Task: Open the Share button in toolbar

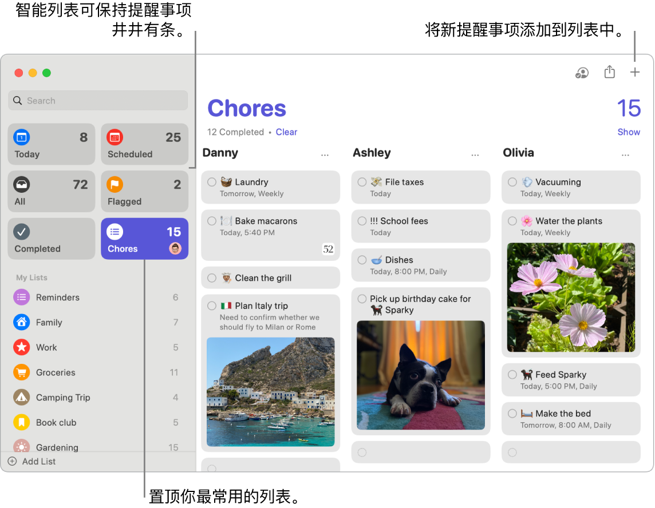Action: [x=610, y=72]
